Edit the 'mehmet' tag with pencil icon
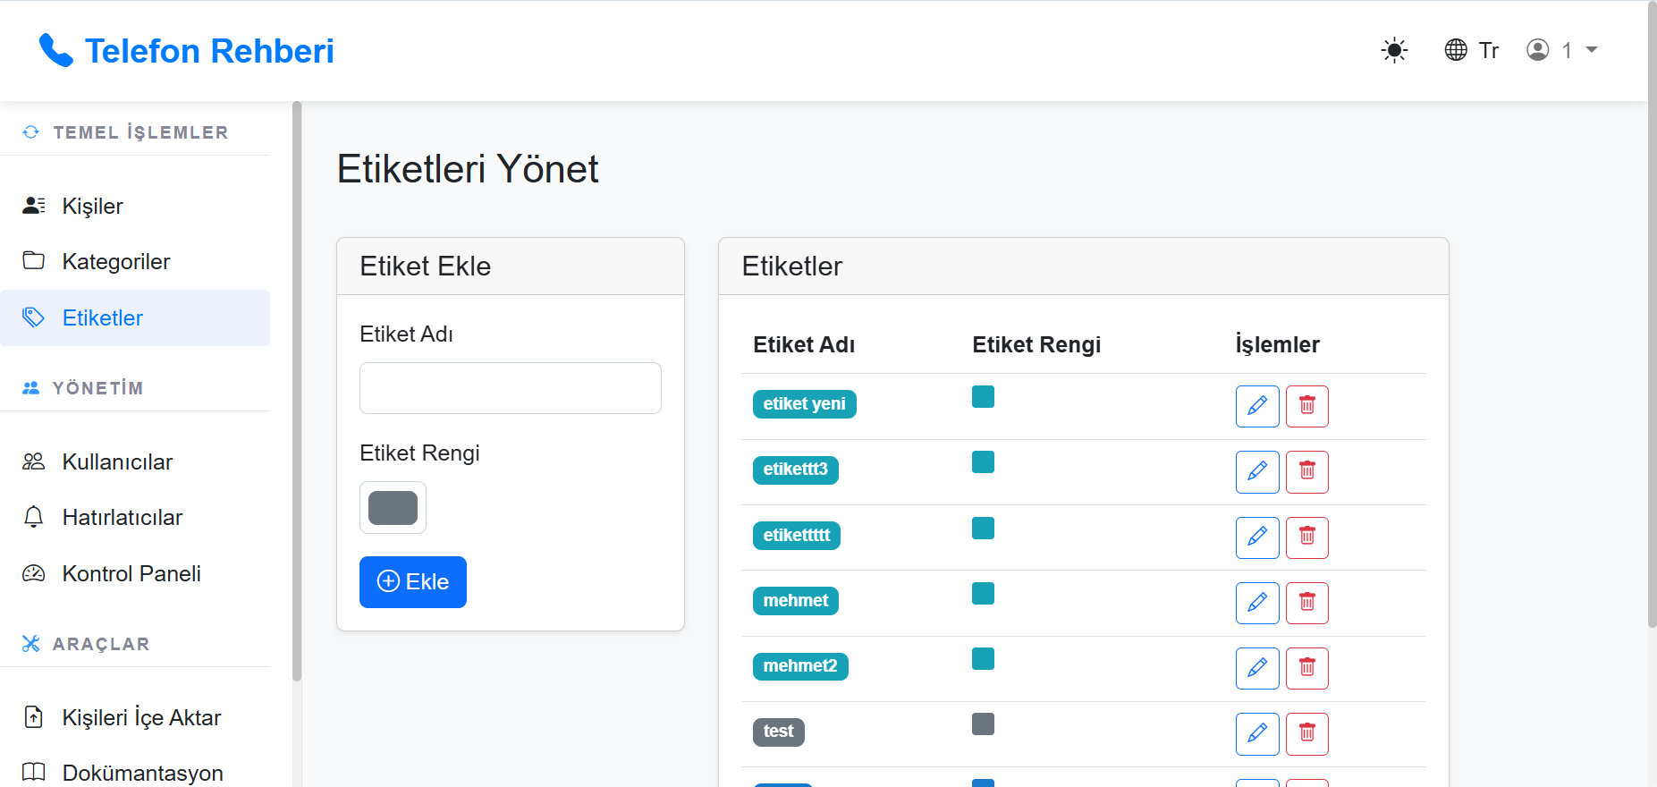This screenshot has height=787, width=1657. [1256, 603]
